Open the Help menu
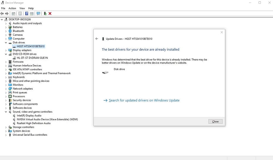Image resolution: width=273 pixels, height=160 pixels. 31,8
